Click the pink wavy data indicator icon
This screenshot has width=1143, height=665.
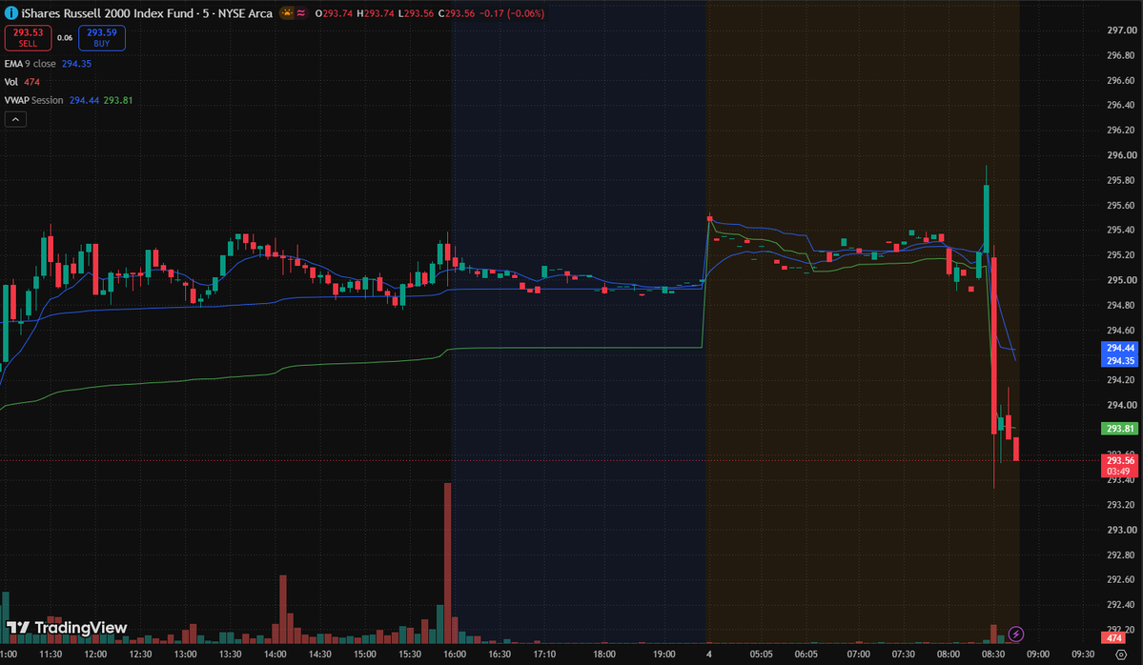[301, 13]
